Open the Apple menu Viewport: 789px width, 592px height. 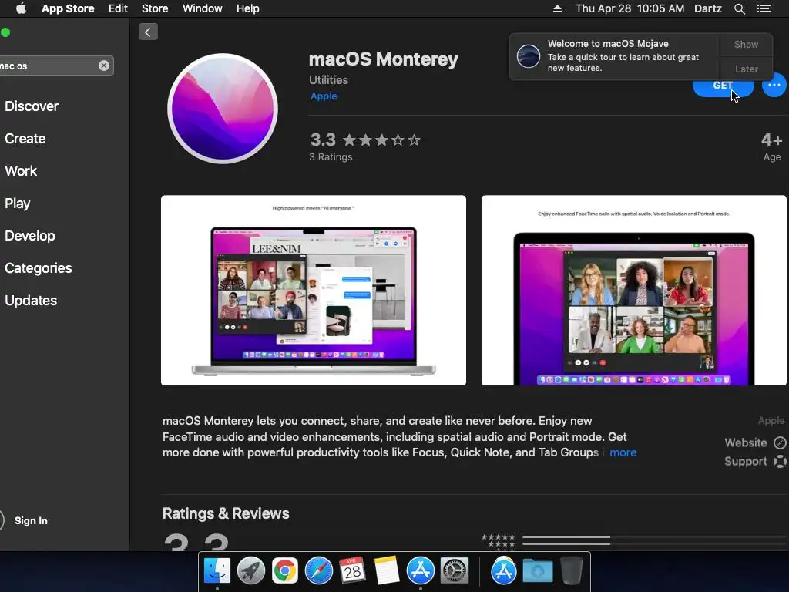pyautogui.click(x=21, y=8)
